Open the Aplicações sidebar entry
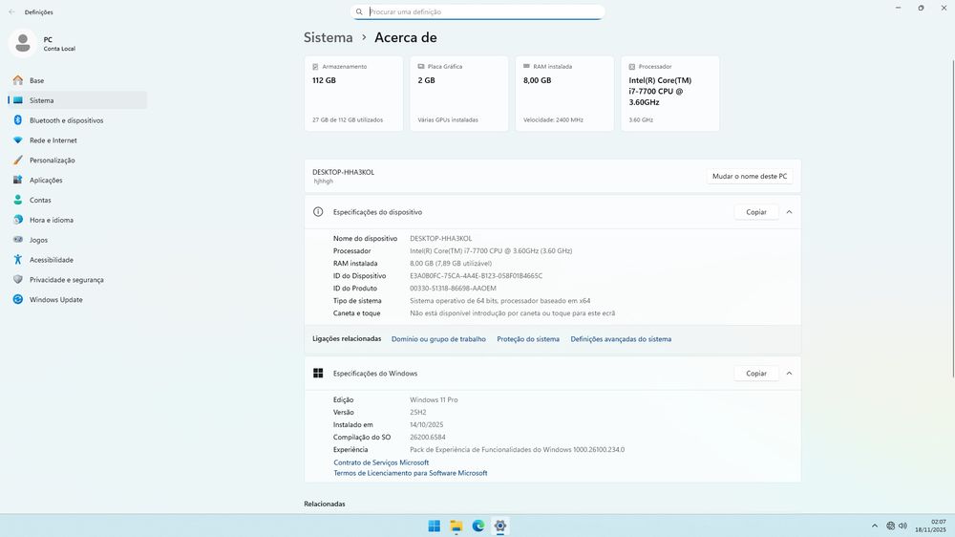Screen dimensions: 955x537 (x=77, y=180)
